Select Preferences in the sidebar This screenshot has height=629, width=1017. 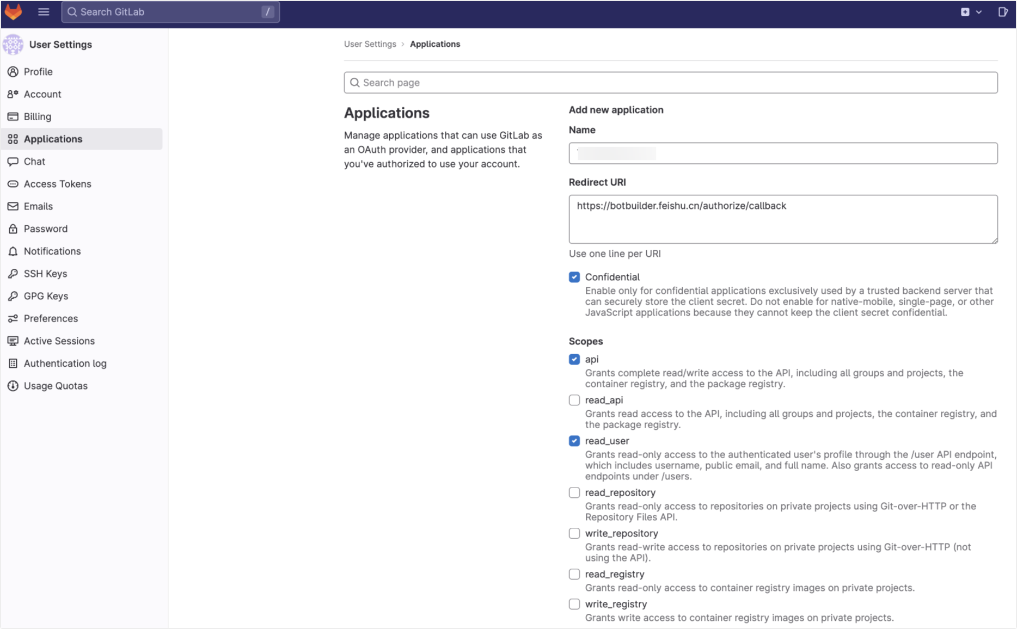[x=50, y=318]
